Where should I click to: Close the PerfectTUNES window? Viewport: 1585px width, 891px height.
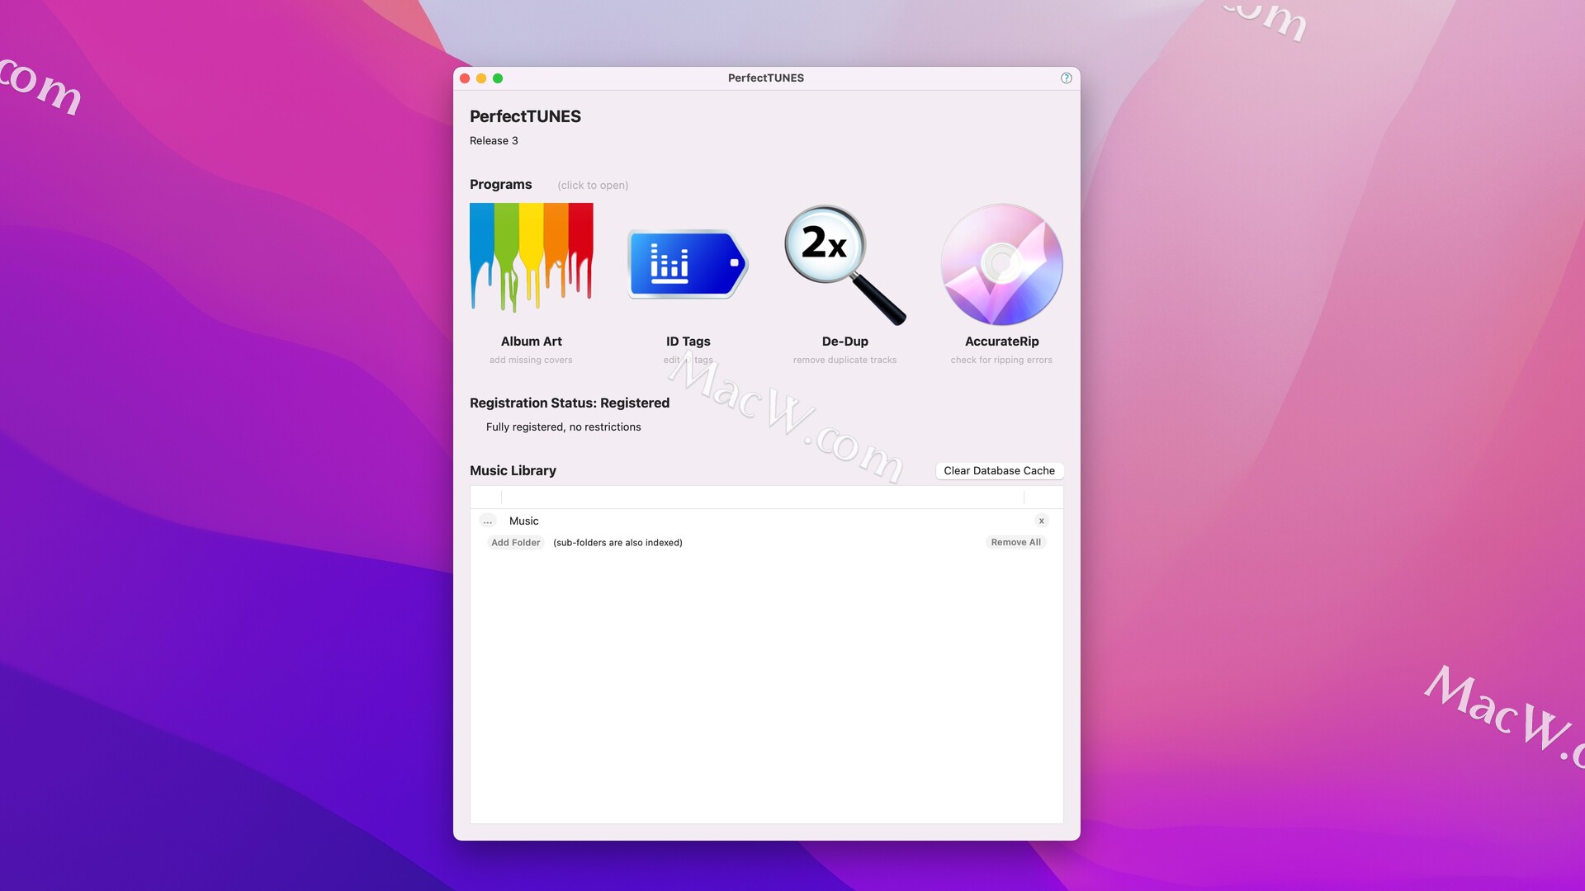[465, 78]
